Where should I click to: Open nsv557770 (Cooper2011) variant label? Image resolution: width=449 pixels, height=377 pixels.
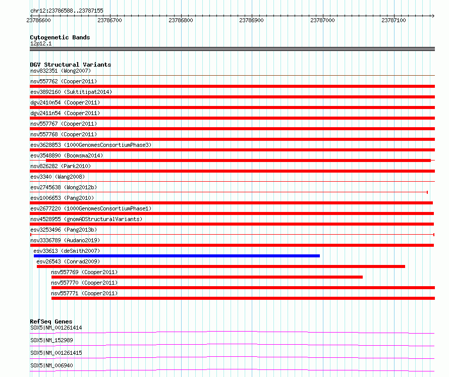click(84, 283)
